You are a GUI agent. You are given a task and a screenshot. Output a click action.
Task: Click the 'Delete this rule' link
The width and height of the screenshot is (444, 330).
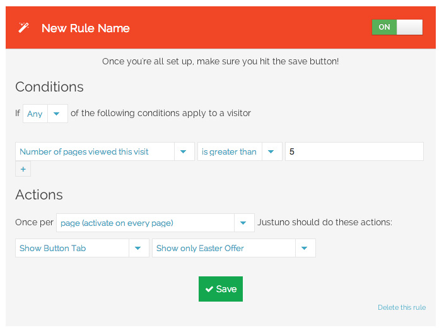pyautogui.click(x=402, y=307)
